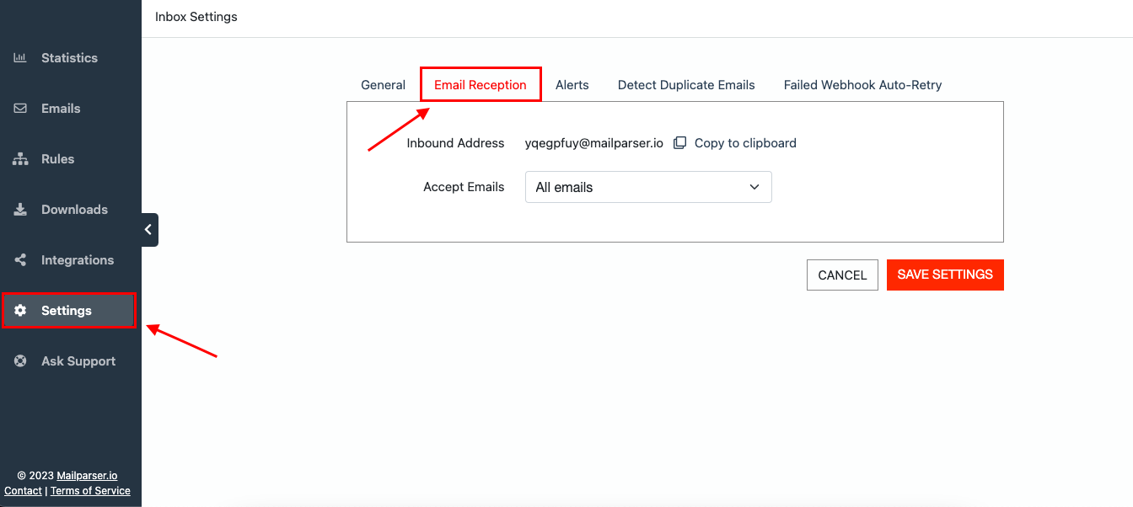Click the Emails envelope icon
Viewport: 1133px width, 507px height.
coord(20,109)
